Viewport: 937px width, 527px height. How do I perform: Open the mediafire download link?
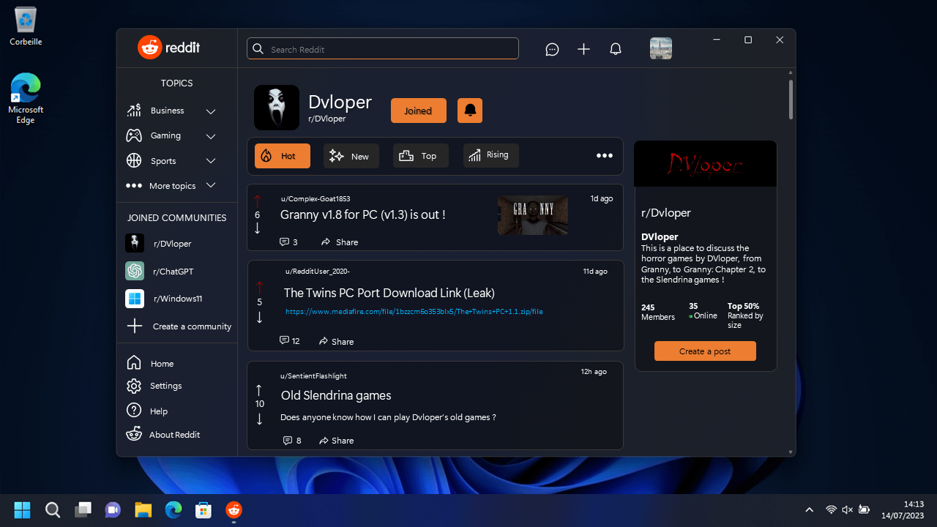[414, 311]
